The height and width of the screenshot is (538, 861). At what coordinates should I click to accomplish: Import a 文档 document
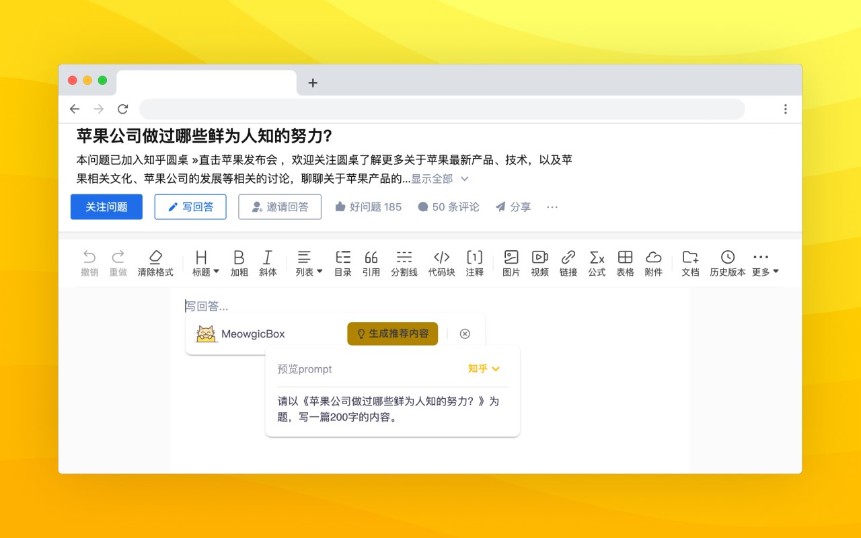690,263
